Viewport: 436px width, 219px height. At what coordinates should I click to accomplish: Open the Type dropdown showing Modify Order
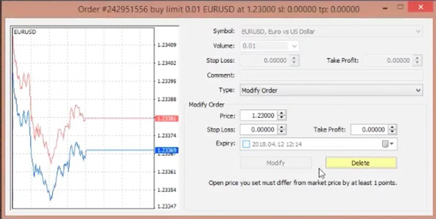[x=331, y=90]
